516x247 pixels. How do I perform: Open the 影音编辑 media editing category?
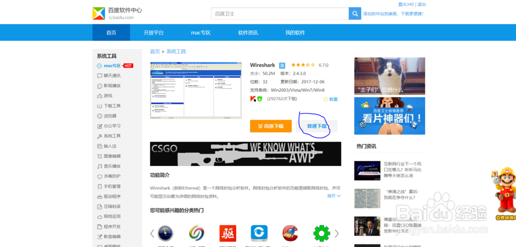click(x=109, y=237)
